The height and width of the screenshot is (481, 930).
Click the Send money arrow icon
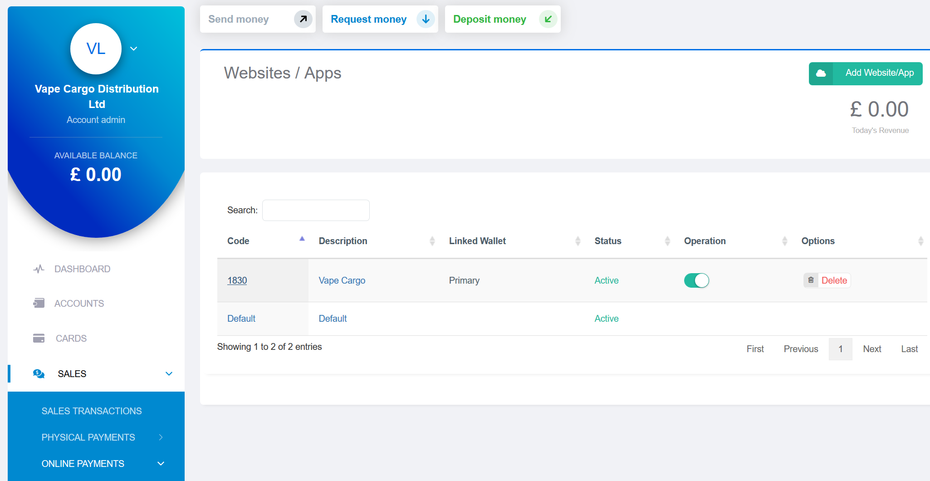303,19
